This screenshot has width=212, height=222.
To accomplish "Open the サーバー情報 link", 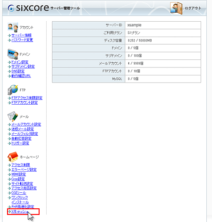I will coord(21,35).
